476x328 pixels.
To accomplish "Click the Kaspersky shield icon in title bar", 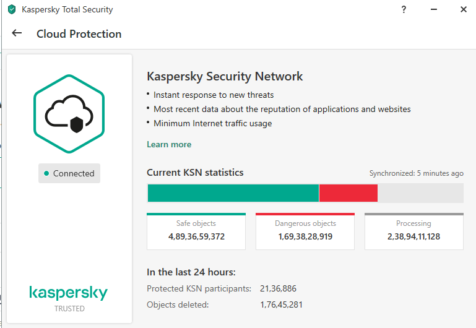I will 11,9.
